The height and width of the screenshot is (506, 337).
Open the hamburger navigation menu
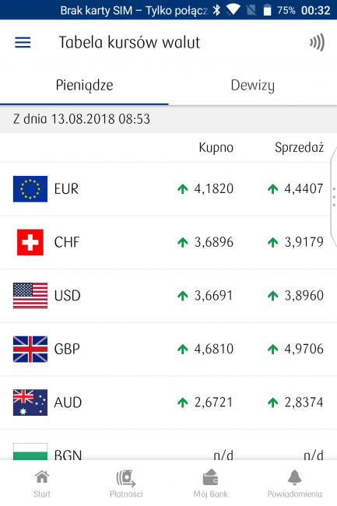[23, 43]
